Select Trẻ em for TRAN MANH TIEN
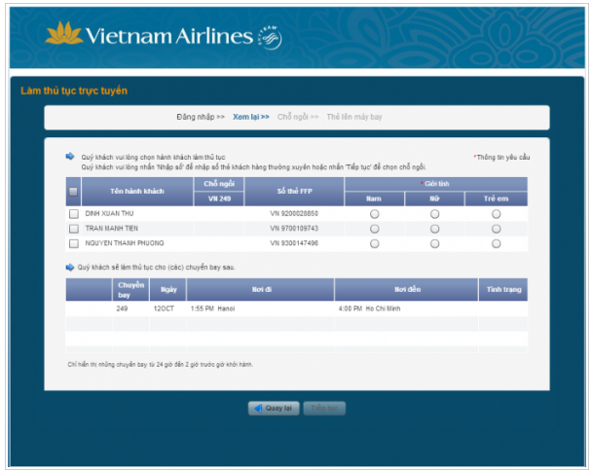 pos(497,229)
